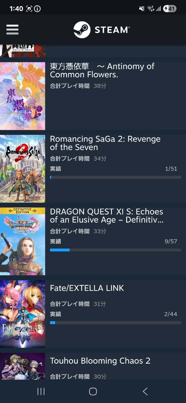Select Fate/EXTELLA LINK title text

pyautogui.click(x=87, y=288)
